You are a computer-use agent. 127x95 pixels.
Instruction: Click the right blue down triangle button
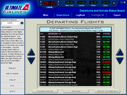click(x=120, y=61)
